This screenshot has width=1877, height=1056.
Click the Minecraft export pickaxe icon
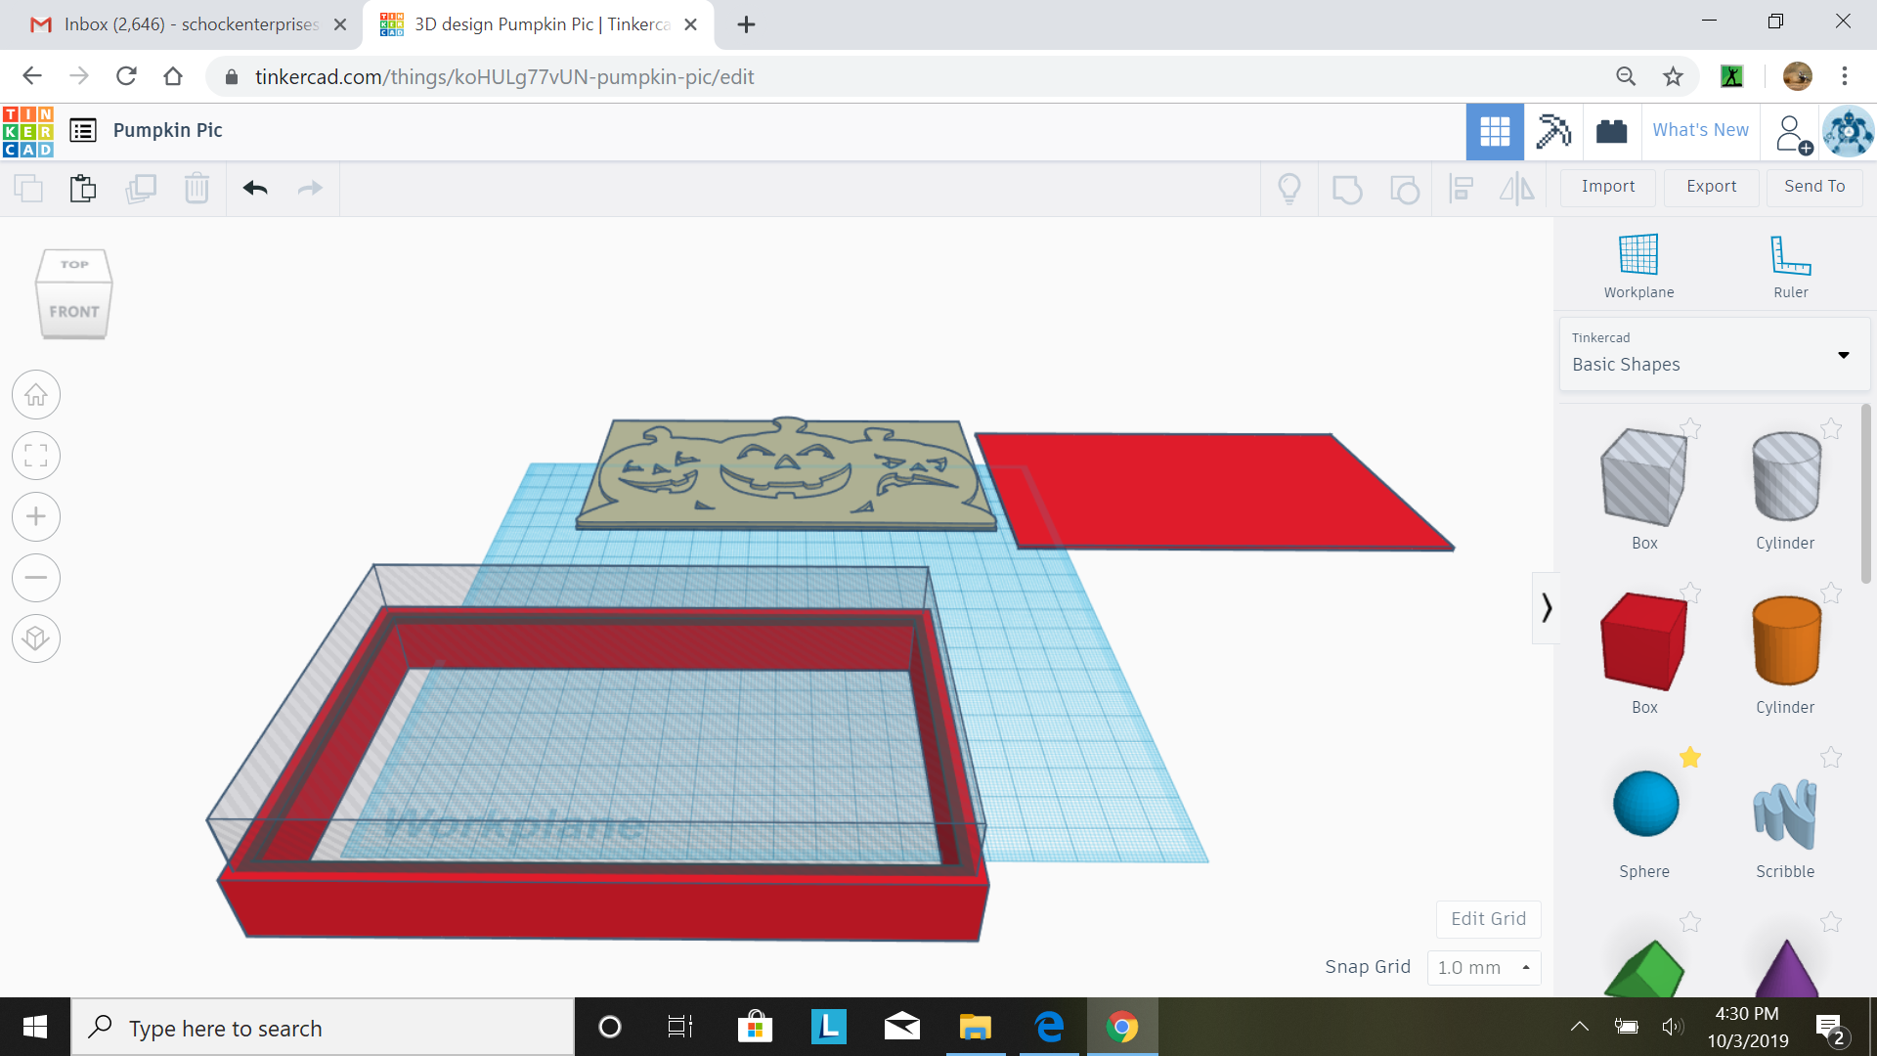coord(1553,131)
